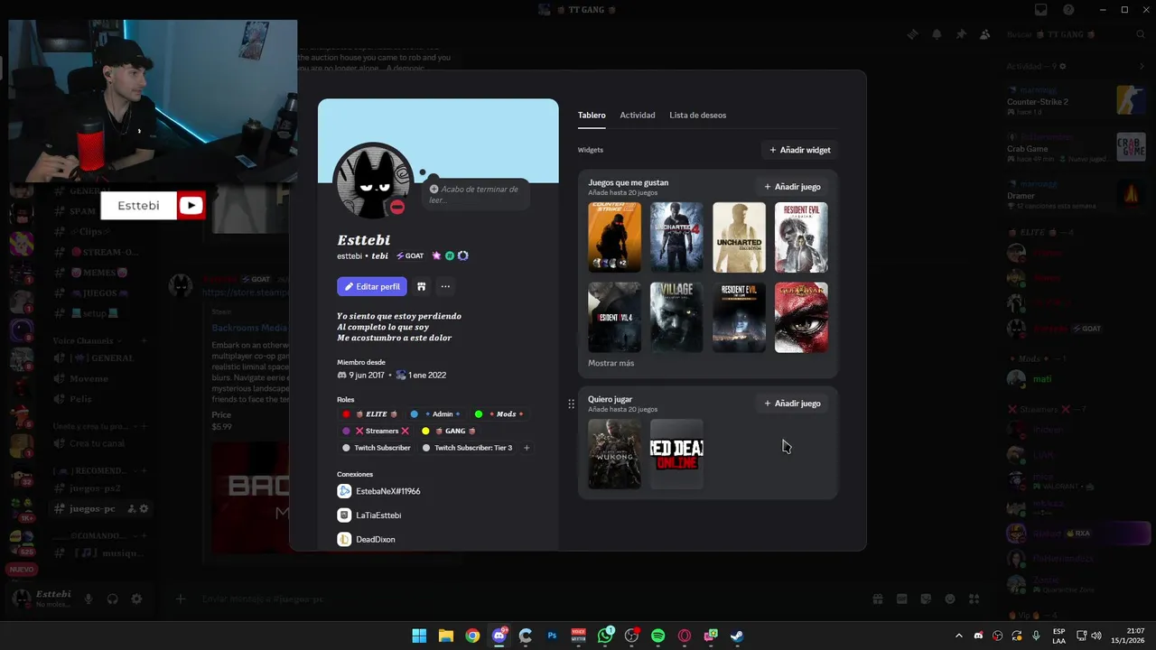Open user settings gear in user panel
The image size is (1156, 650).
pyautogui.click(x=136, y=599)
